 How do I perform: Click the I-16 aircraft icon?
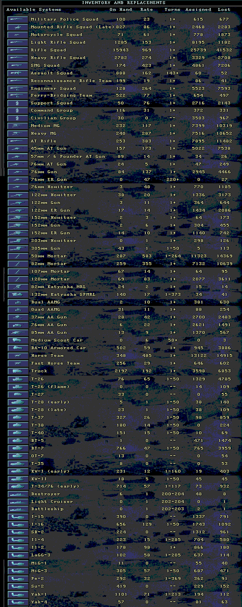pyautogui.click(x=18, y=524)
